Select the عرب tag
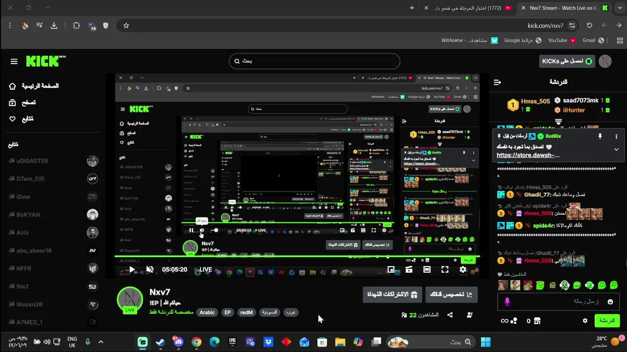The image size is (627, 352). coord(291,312)
